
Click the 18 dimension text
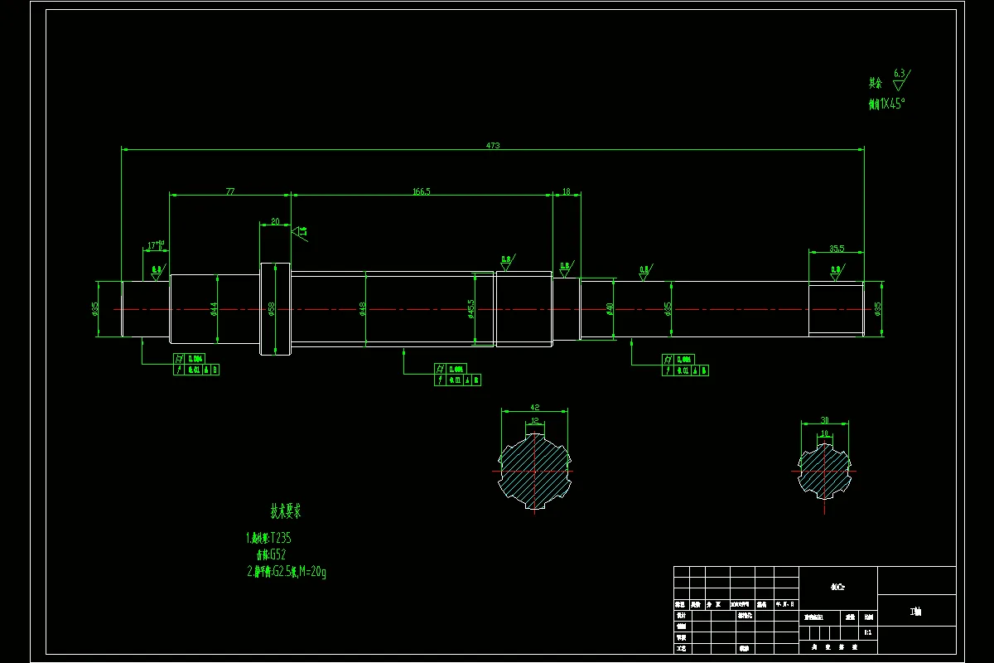[567, 191]
